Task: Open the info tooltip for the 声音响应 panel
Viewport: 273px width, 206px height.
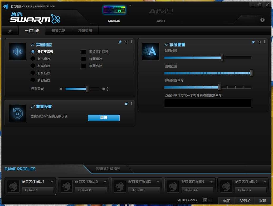Action: pos(131,42)
